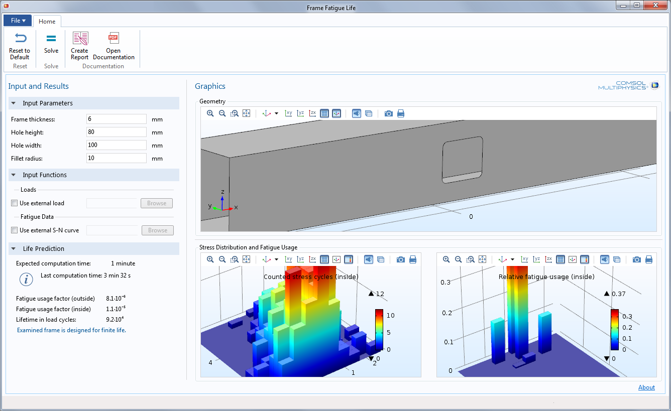Click the COMSOL Multiphysics logo
The height and width of the screenshot is (411, 671).
point(628,85)
